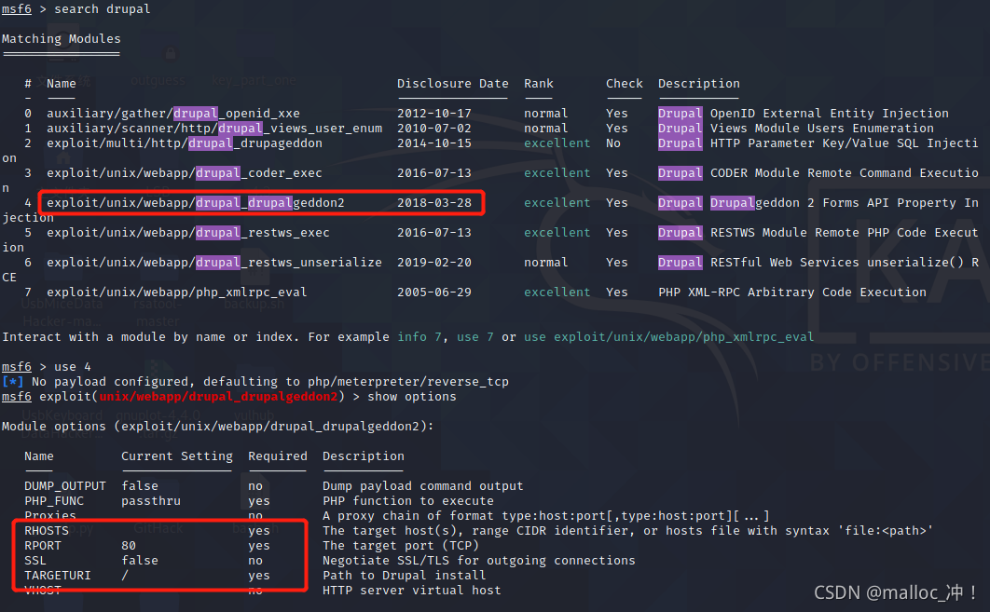Click php/meterpreter/reverse_tcp payload text
Screen dimensions: 990x612
point(408,382)
